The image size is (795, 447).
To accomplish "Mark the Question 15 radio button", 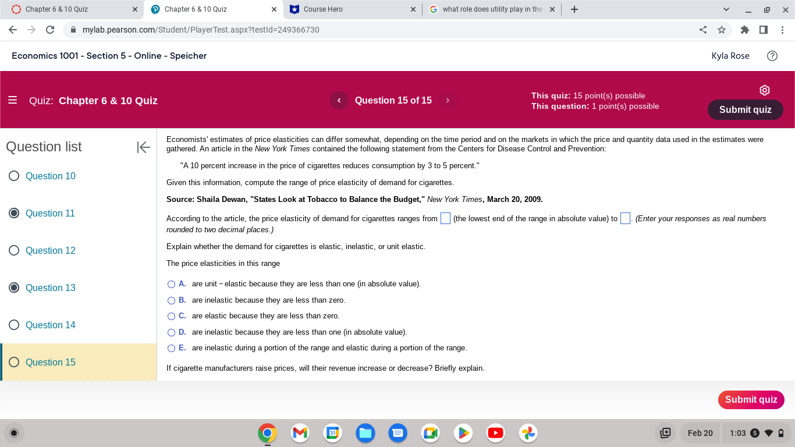I will pyautogui.click(x=13, y=362).
